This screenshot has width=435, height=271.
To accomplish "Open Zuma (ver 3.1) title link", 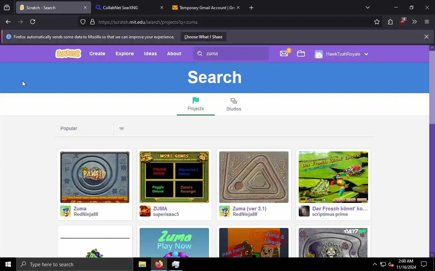I will (249, 209).
